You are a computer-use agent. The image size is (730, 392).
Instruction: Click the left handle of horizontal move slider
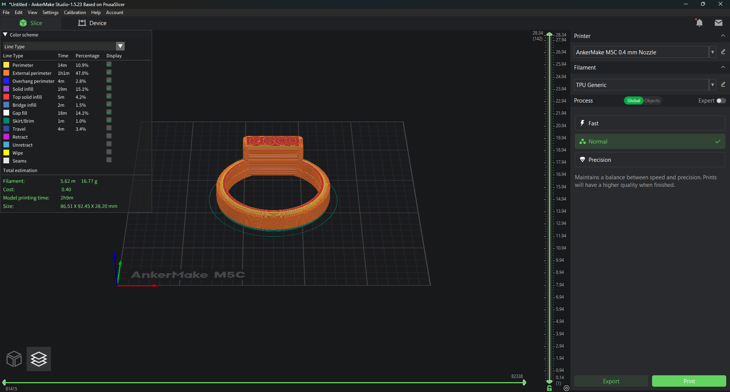click(4, 383)
